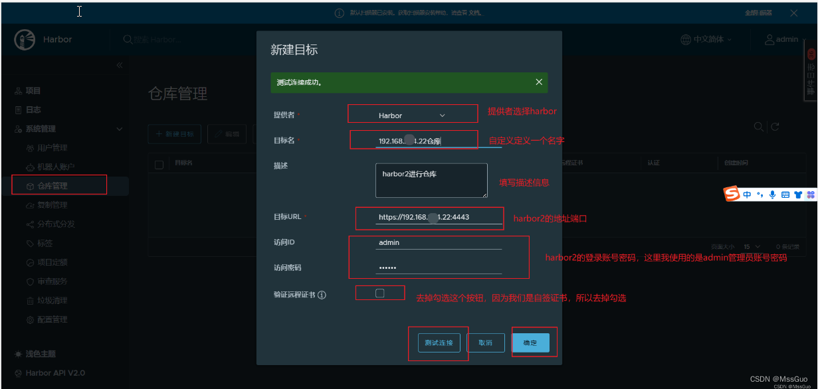Click the info icon beside 验证远程证书

pos(322,295)
